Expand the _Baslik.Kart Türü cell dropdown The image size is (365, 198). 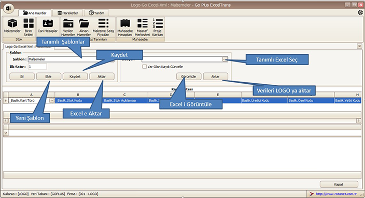(52, 100)
